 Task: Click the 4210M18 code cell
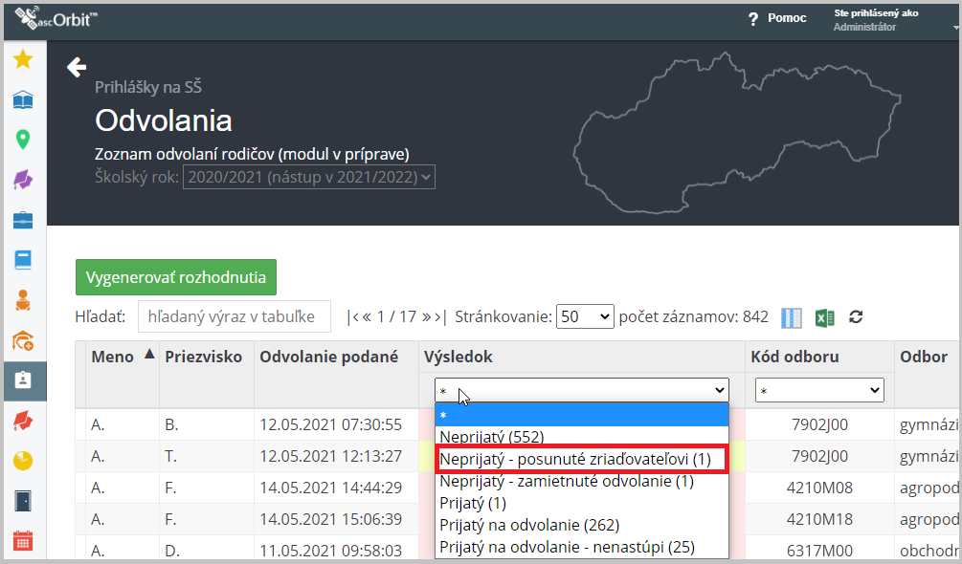pyautogui.click(x=819, y=519)
